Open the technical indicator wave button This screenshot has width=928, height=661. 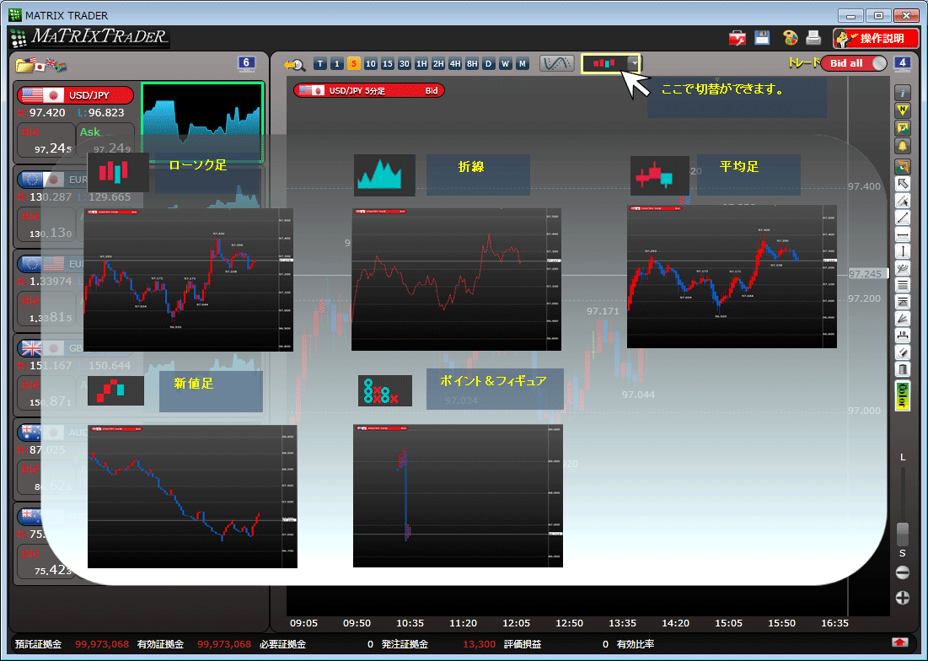pos(557,63)
